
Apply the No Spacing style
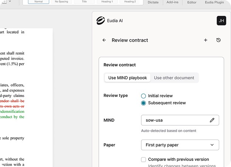(x=61, y=1)
